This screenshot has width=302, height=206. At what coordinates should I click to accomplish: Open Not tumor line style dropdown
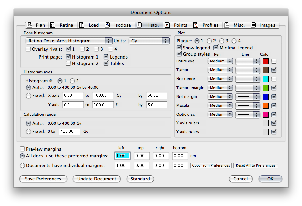tap(248, 79)
